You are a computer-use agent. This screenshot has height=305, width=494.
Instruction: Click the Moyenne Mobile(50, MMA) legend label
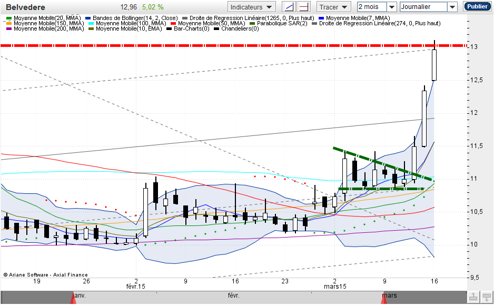[211, 23]
